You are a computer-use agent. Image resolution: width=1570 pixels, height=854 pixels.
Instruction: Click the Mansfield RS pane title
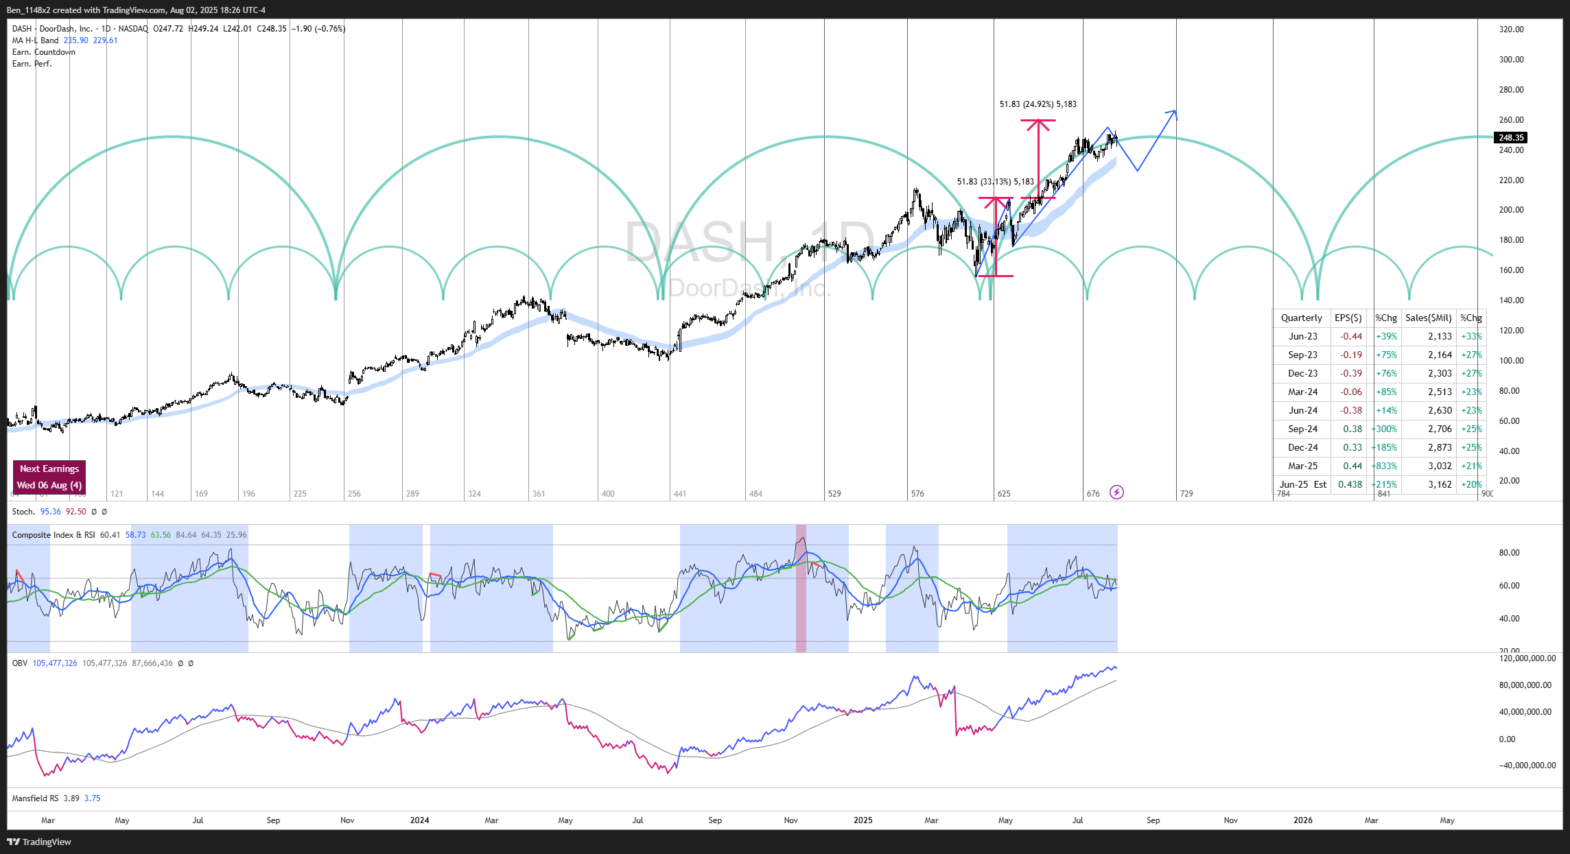coord(35,798)
